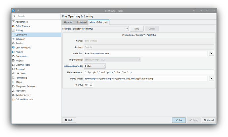Open the Terminal settings page
The height and width of the screenshot is (137, 228).
36,69
